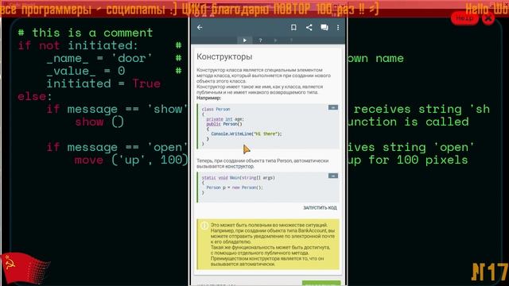Select the last dimmed question step tab

click(x=291, y=41)
